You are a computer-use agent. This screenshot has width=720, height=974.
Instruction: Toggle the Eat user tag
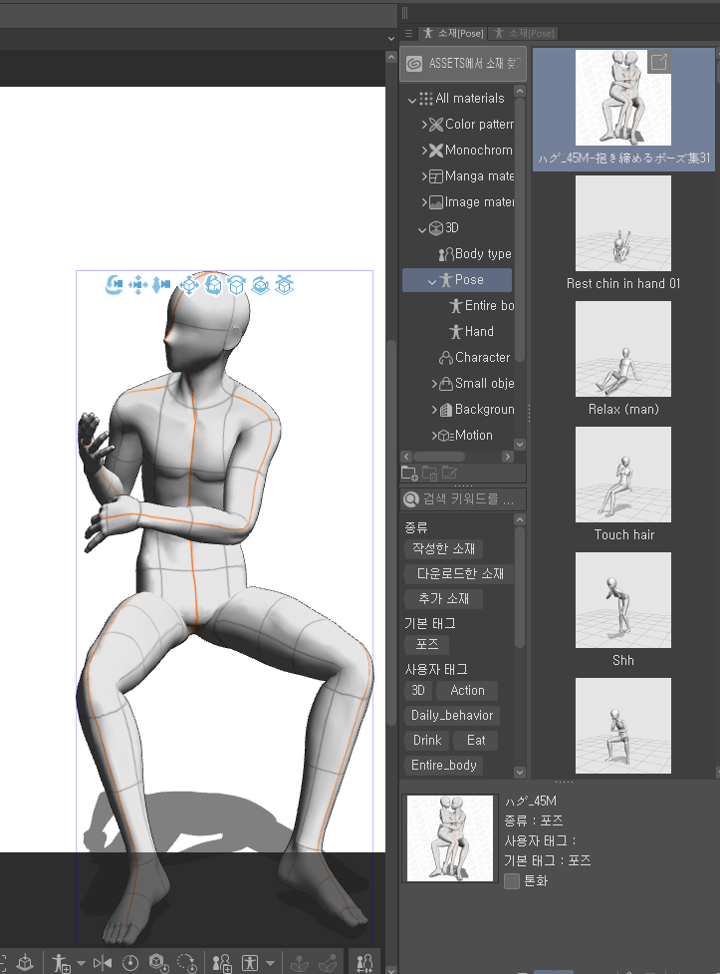pyautogui.click(x=476, y=741)
